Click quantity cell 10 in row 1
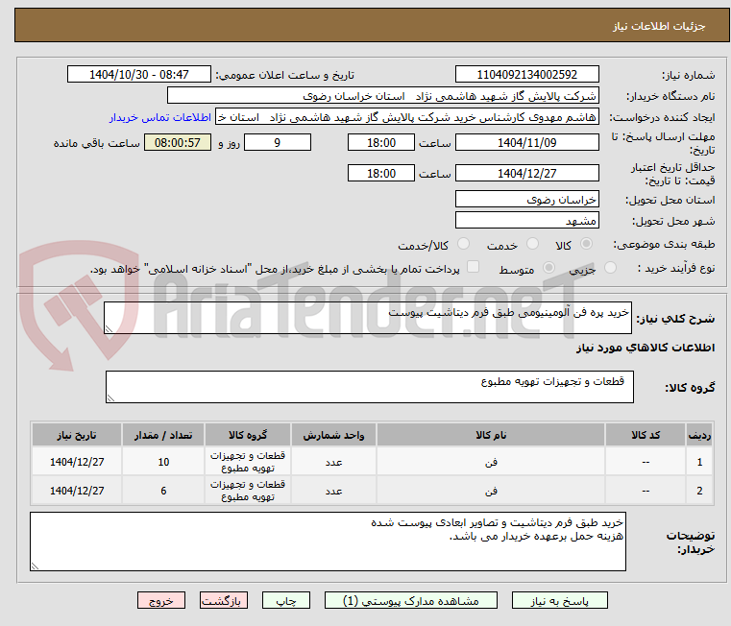The image size is (731, 626). click(x=163, y=462)
